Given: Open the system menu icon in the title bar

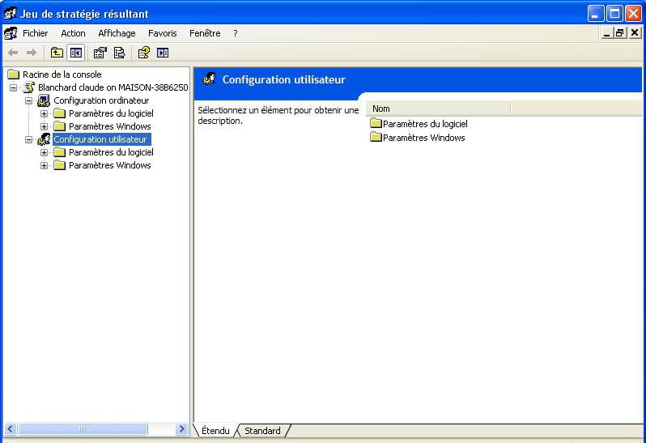Looking at the screenshot, I should coord(11,13).
